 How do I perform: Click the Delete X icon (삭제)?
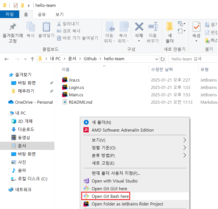point(139,27)
